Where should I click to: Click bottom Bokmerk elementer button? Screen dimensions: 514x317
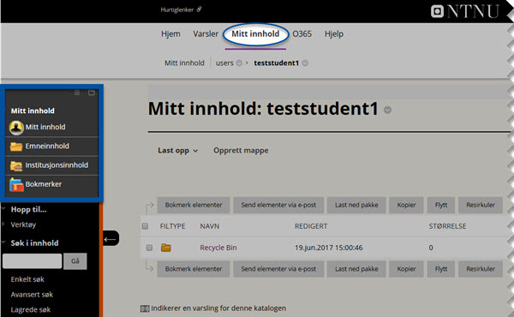[194, 269]
